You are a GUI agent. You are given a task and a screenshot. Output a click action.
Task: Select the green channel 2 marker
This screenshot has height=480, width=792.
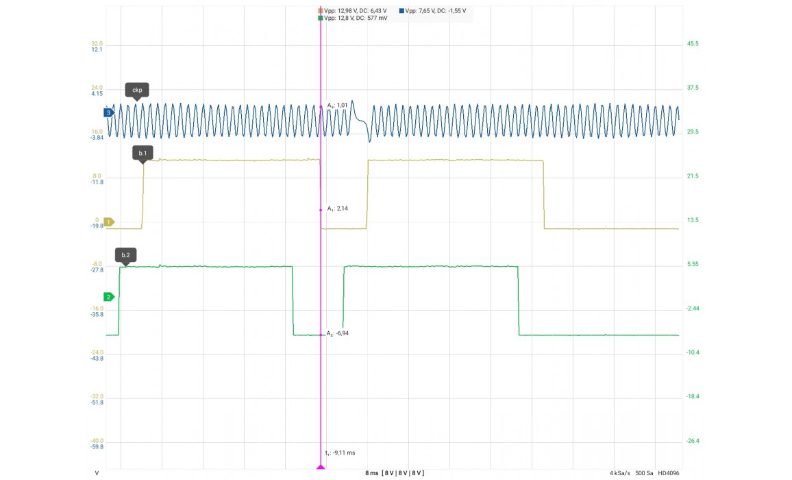point(108,297)
